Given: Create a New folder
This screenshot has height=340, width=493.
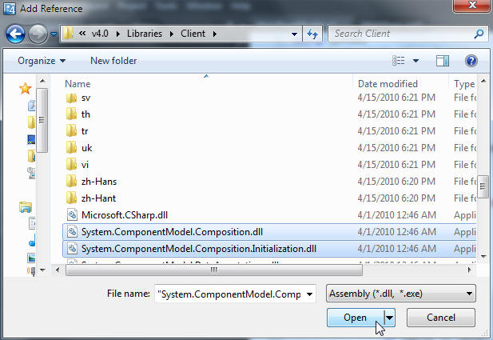Looking at the screenshot, I should [113, 61].
